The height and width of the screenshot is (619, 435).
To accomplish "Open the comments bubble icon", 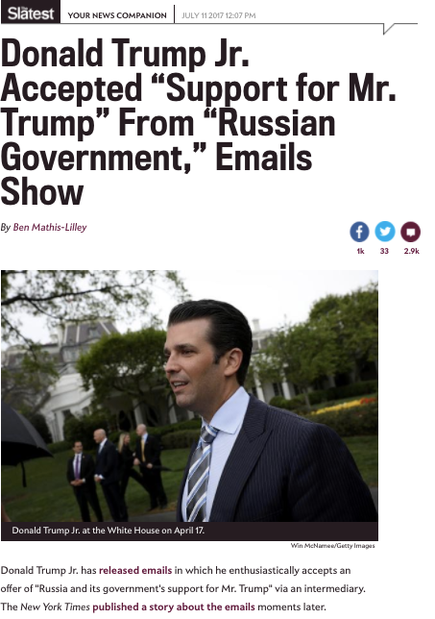I will click(x=411, y=232).
